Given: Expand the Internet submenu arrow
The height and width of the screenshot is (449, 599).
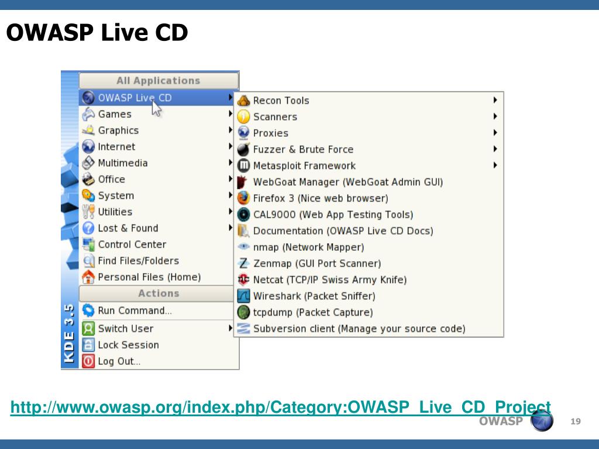Looking at the screenshot, I should 230,146.
